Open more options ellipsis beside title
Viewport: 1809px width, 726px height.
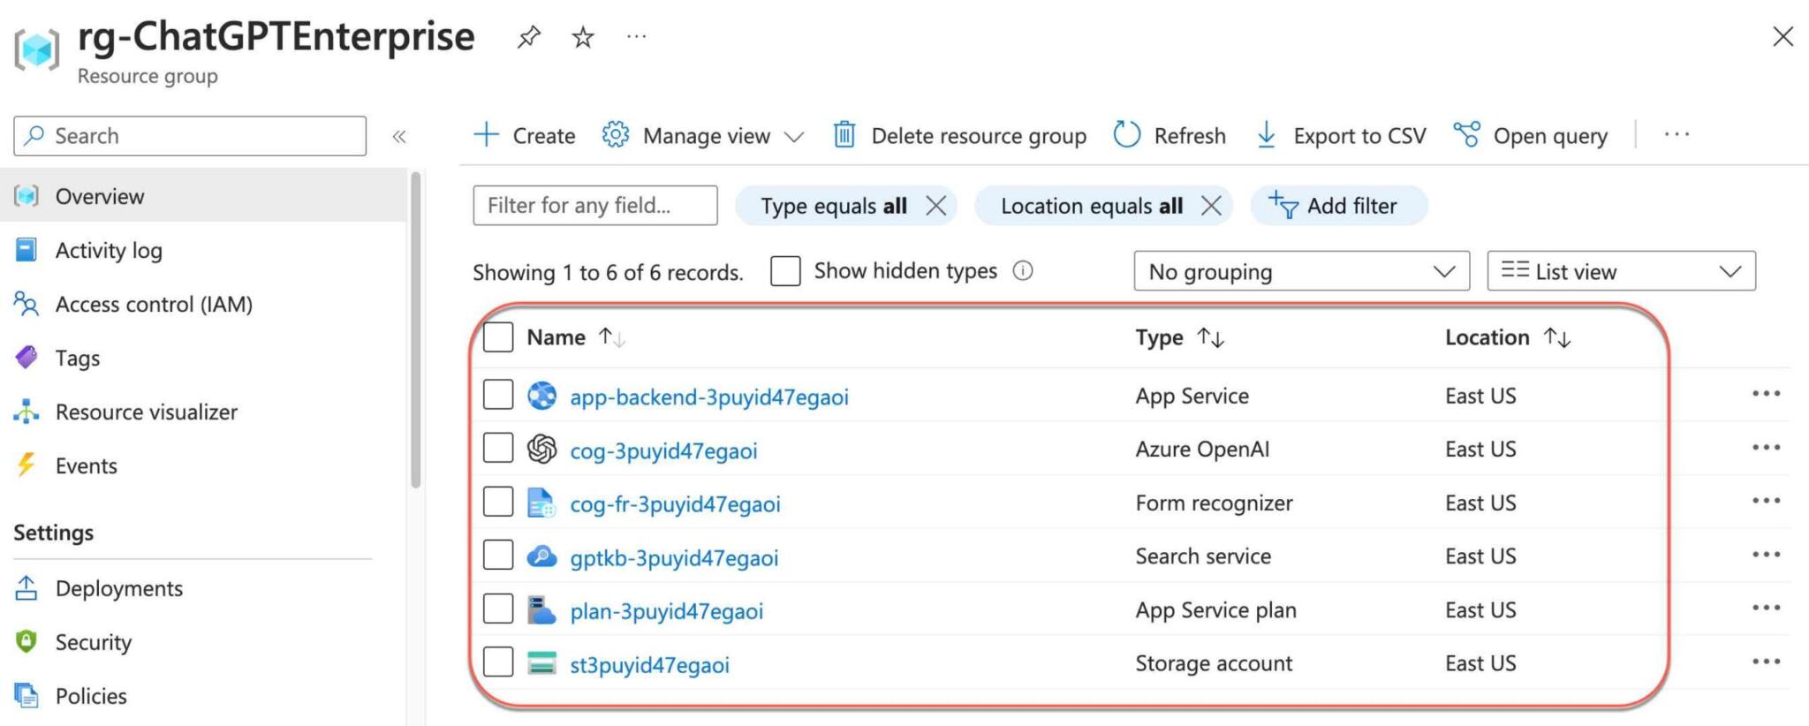point(637,37)
